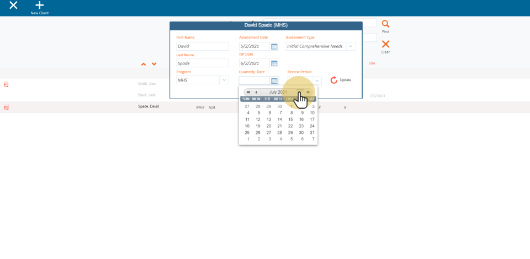Image resolution: width=530 pixels, height=259 pixels.
Task: Open the ISP Date calendar picker
Action: 274,63
